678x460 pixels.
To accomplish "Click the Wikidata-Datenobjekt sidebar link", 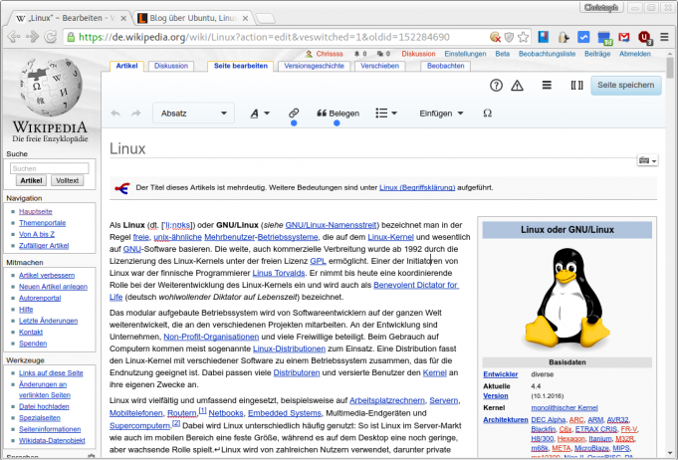I will tap(52, 440).
